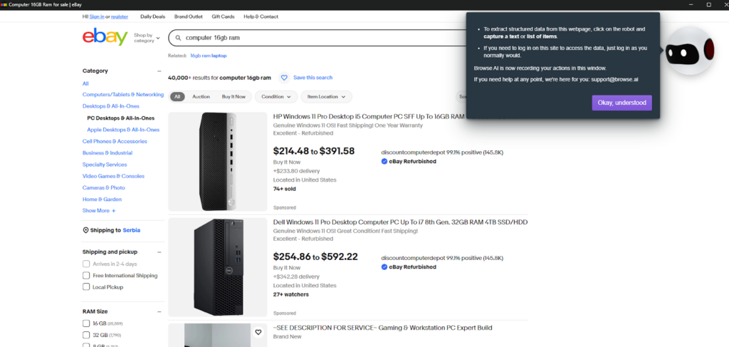The image size is (729, 347).
Task: Open Specialty Services category
Action: pos(105,165)
